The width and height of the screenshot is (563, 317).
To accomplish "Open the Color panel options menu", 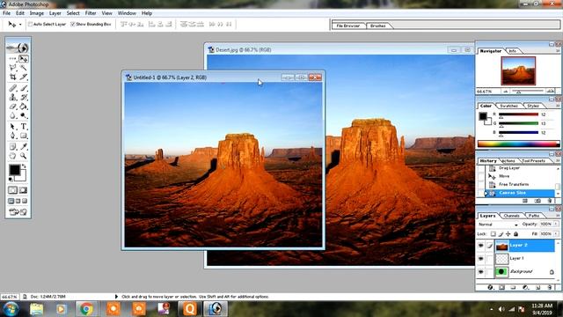I will pos(558,106).
